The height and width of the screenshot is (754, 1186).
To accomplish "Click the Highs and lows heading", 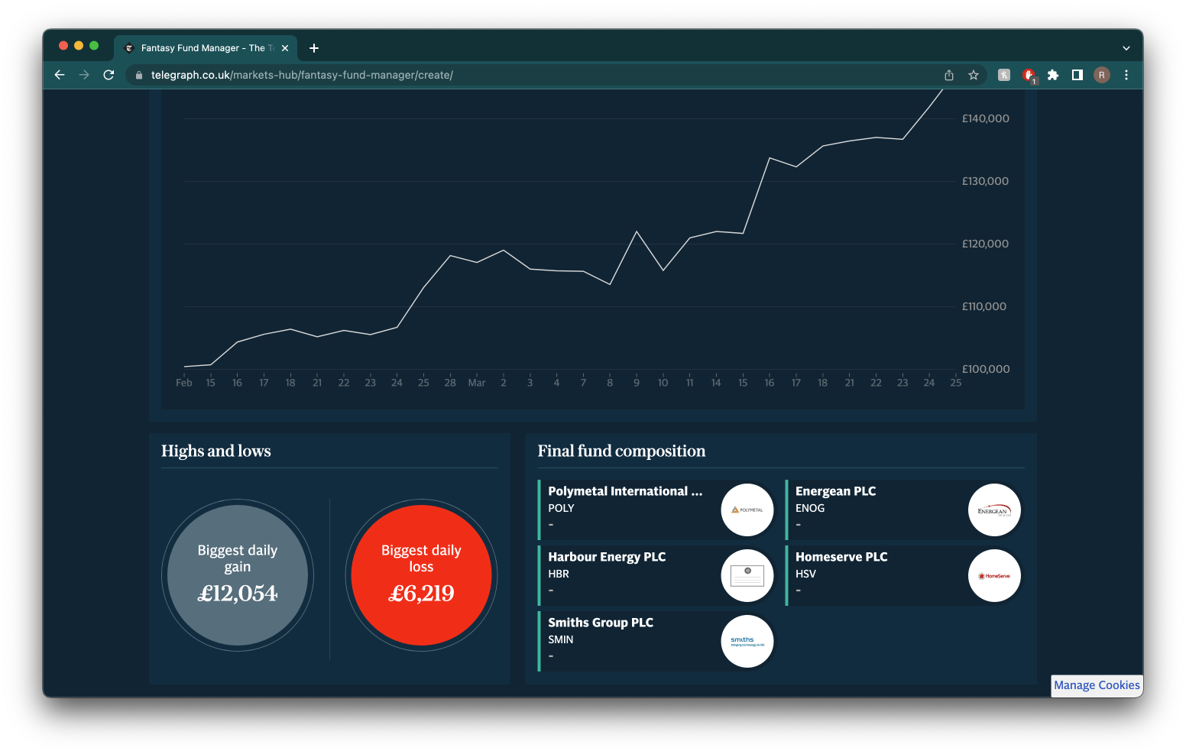I will (x=216, y=451).
